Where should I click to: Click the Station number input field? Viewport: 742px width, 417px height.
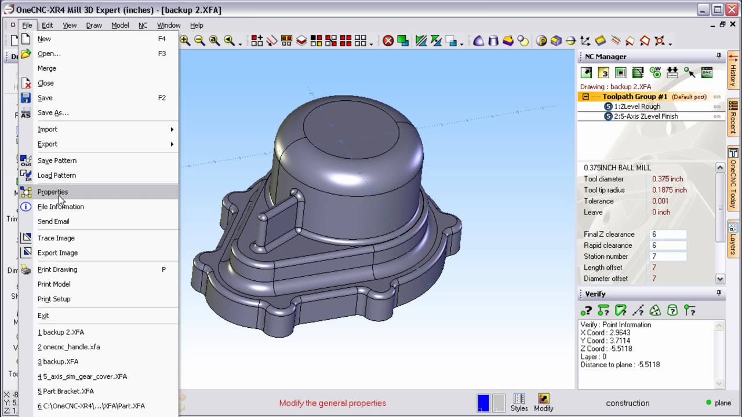coord(668,257)
